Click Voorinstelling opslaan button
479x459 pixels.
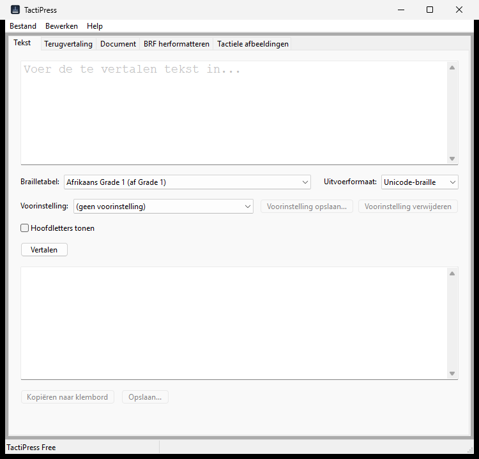(307, 207)
